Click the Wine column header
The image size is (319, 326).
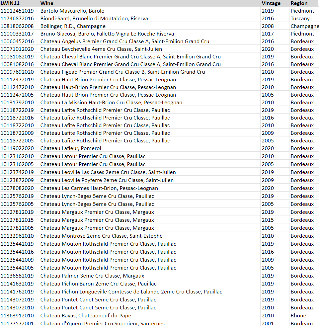pos(47,3)
